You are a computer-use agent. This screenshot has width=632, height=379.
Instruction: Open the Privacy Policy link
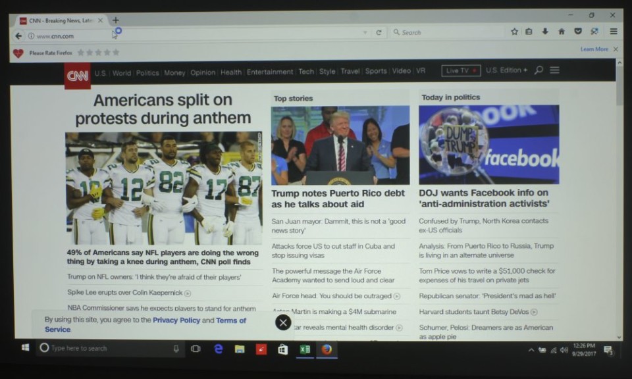click(x=176, y=320)
